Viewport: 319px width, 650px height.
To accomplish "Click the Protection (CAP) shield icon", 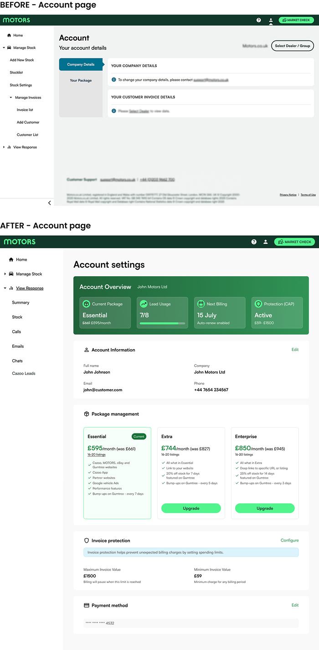I will click(x=258, y=304).
